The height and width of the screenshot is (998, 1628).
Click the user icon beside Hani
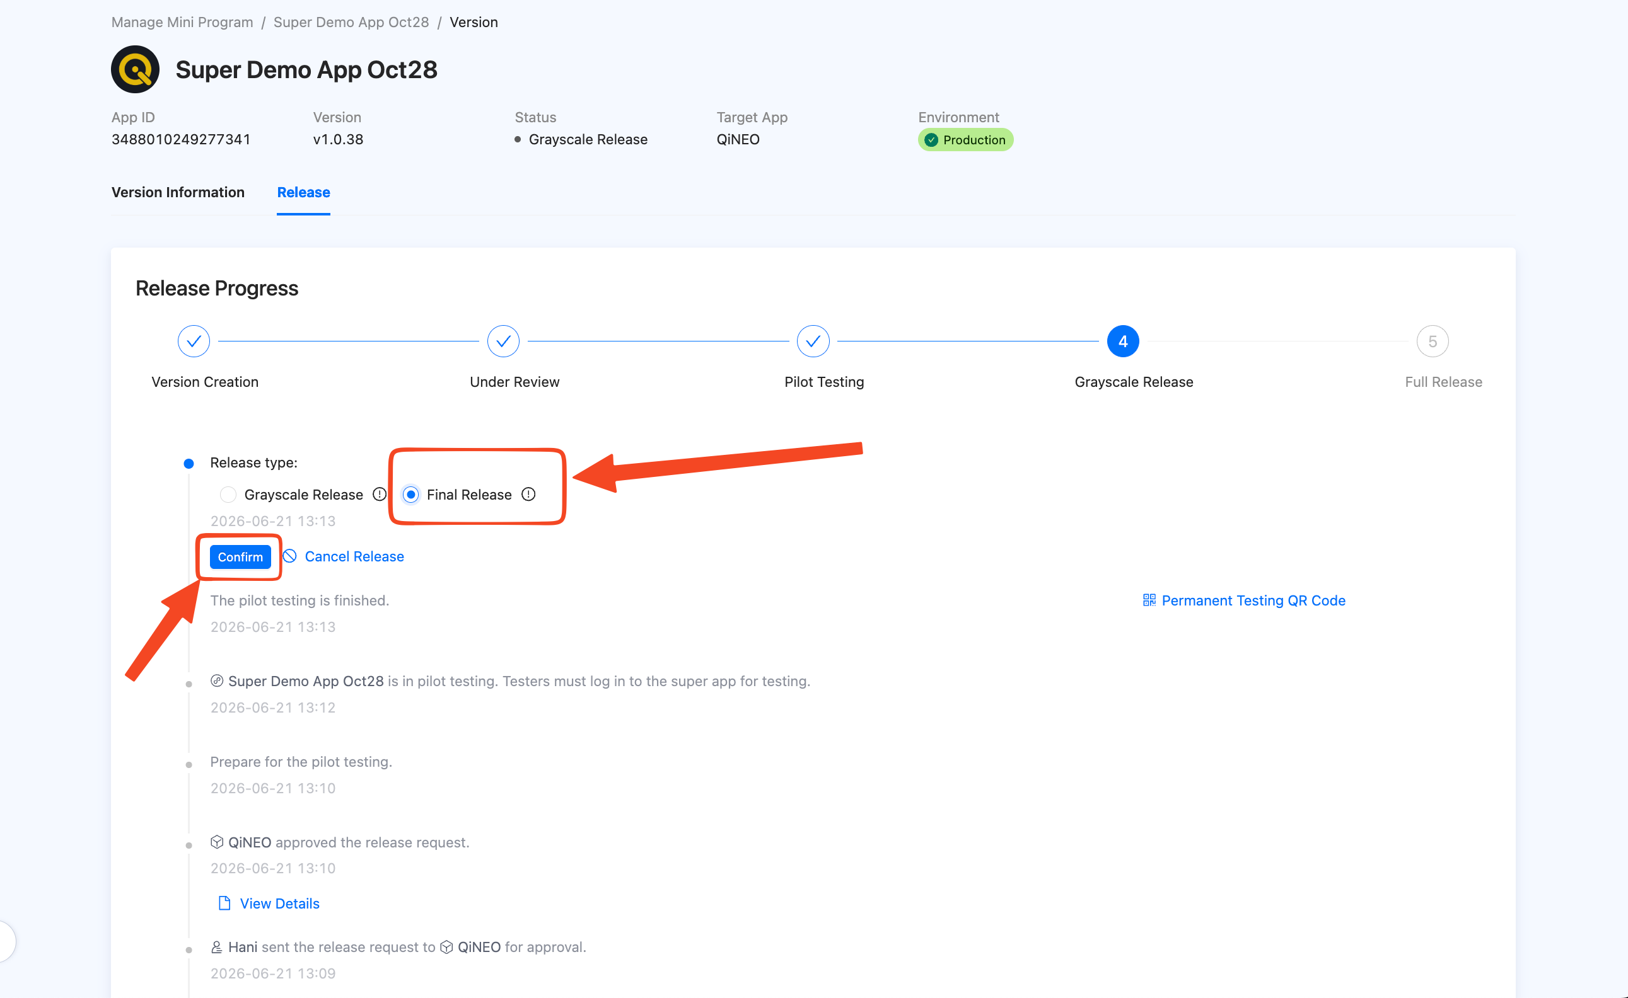[x=216, y=946]
